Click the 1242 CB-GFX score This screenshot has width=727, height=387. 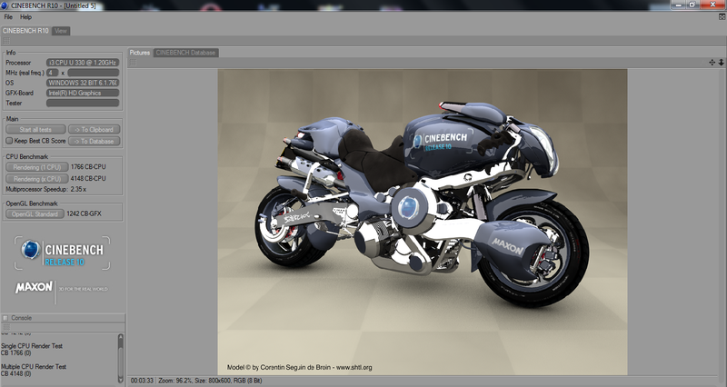click(x=84, y=213)
